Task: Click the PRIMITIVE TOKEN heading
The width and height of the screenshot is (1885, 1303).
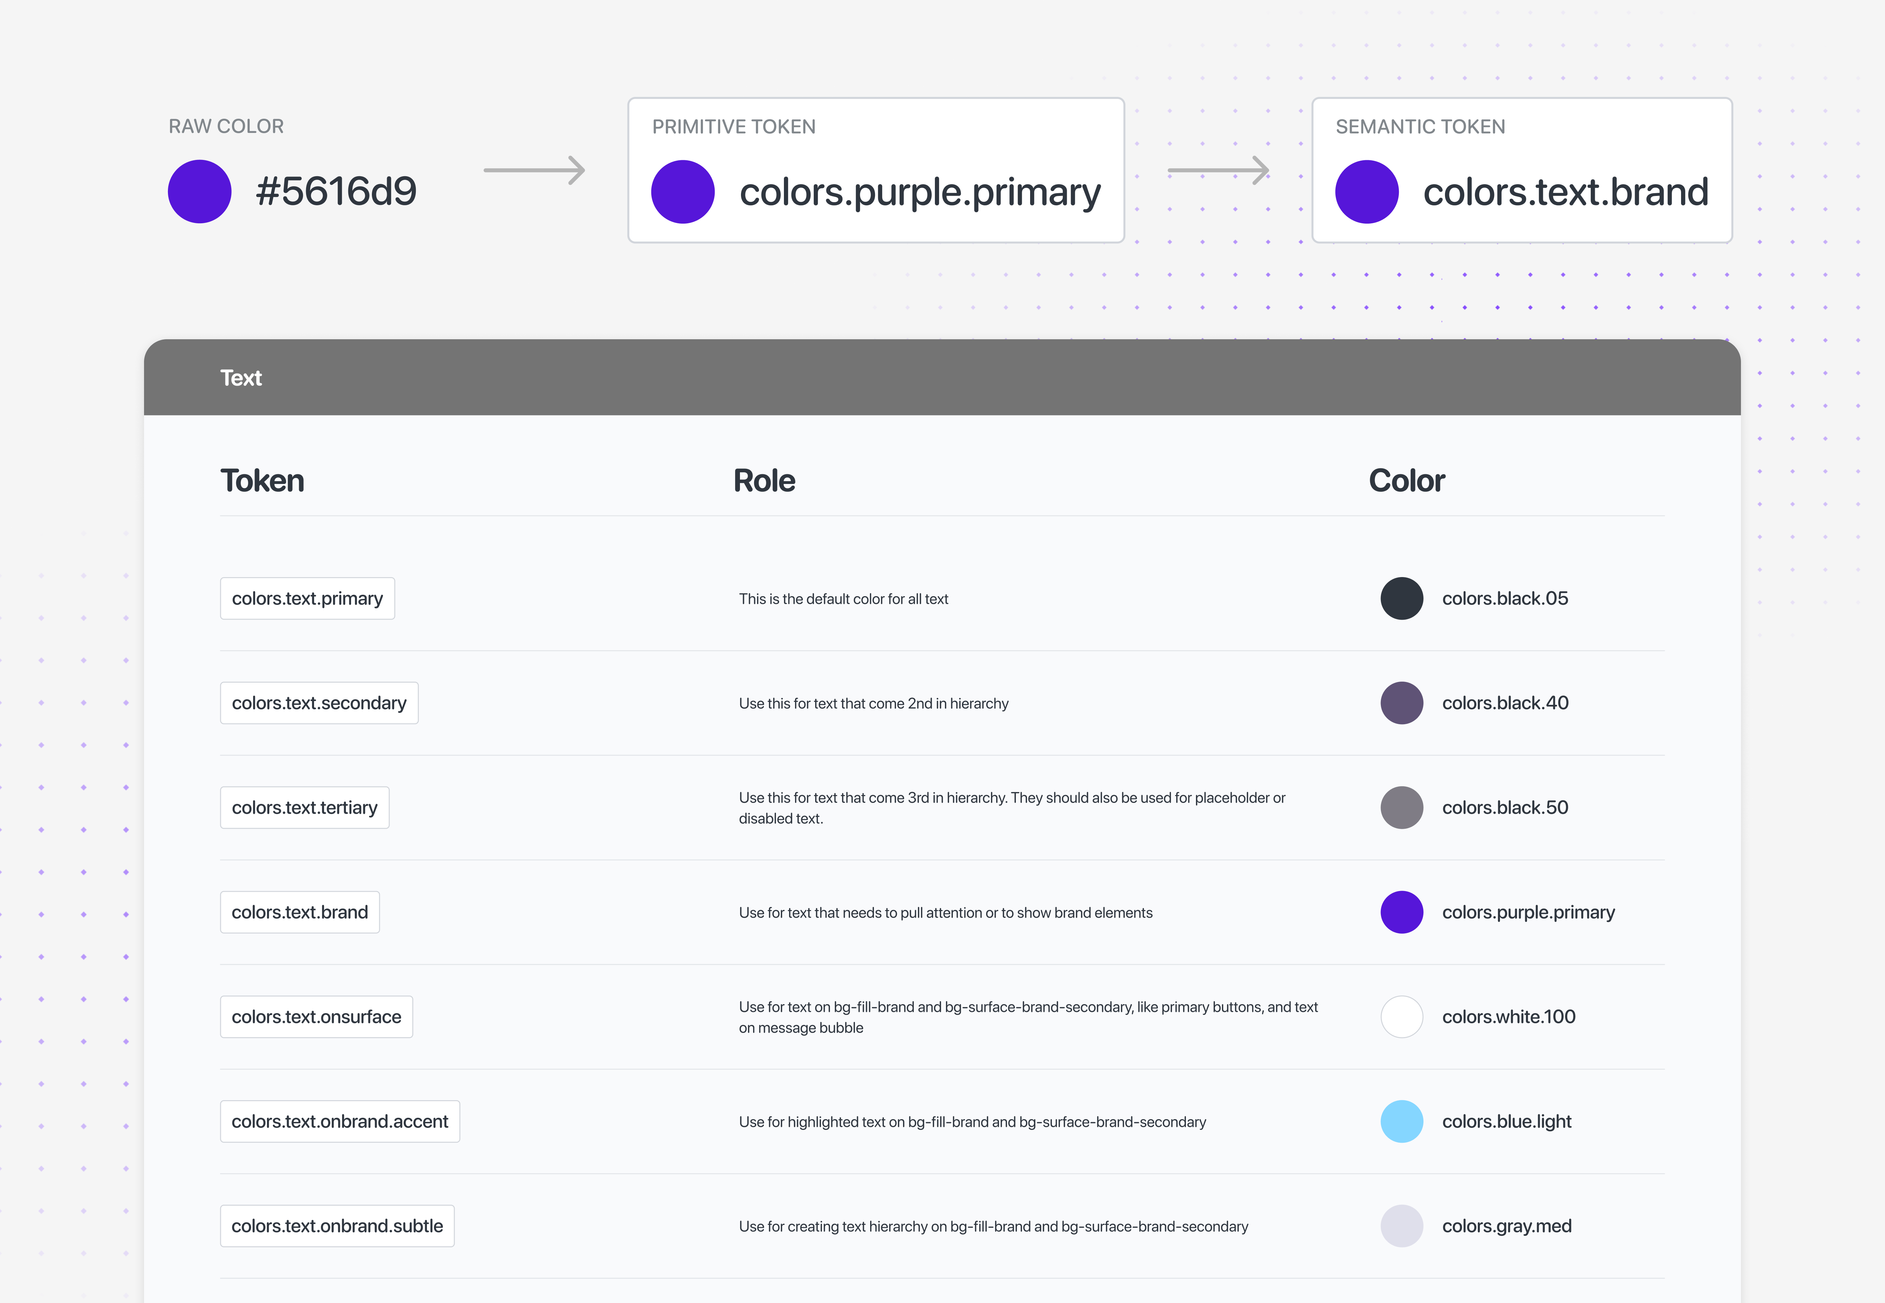Action: point(734,127)
